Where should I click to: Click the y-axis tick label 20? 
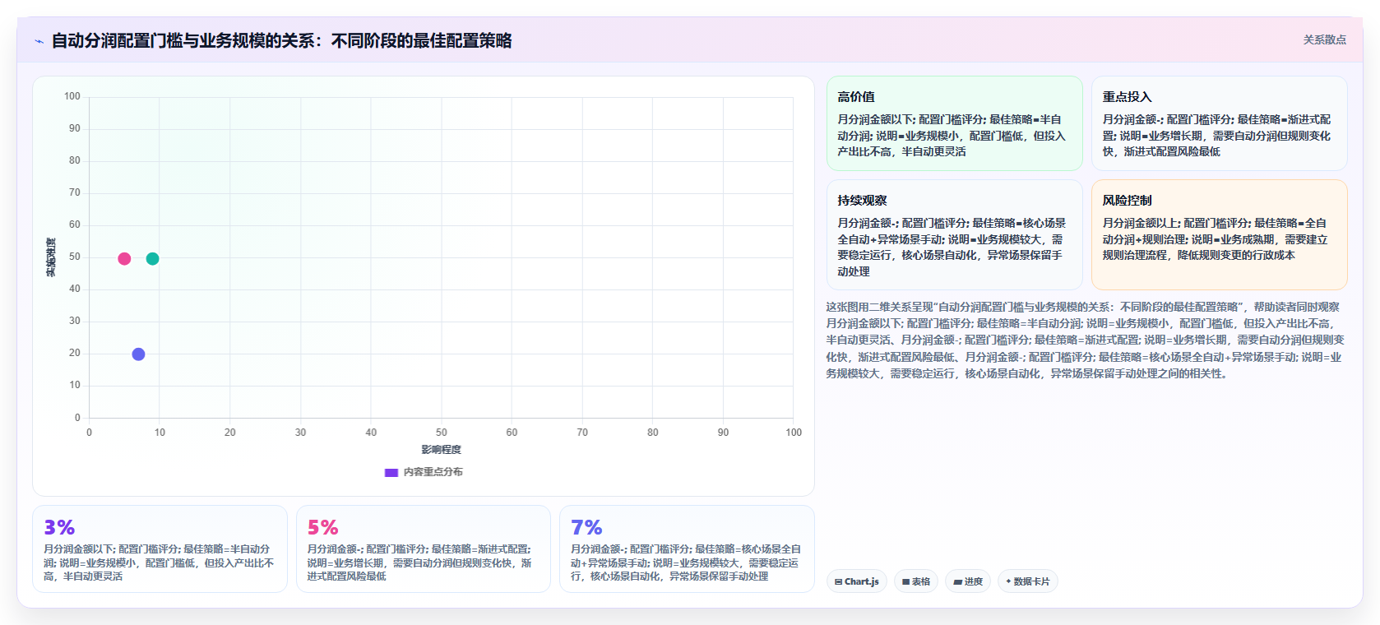click(x=75, y=353)
